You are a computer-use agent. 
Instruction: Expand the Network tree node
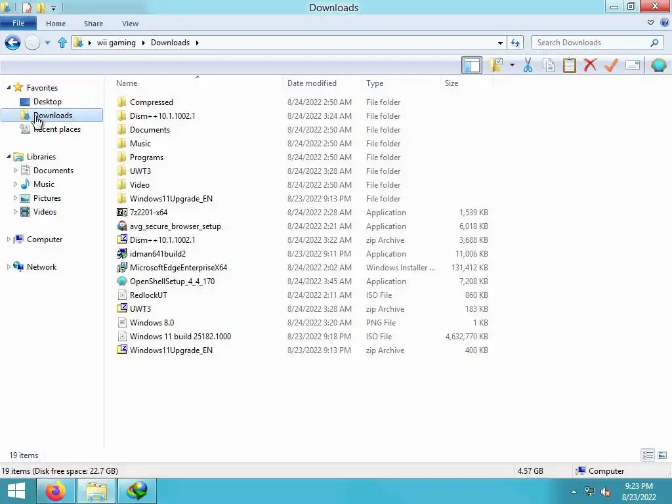tap(9, 266)
